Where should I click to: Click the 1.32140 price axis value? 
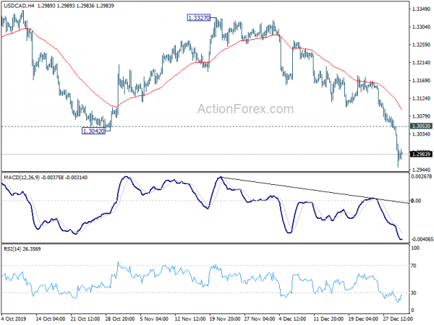tap(421, 63)
